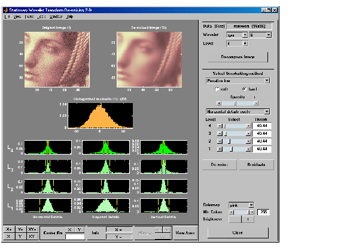Click the Sparsity slider right arrow
The width and height of the screenshot is (359, 248).
(x=256, y=104)
